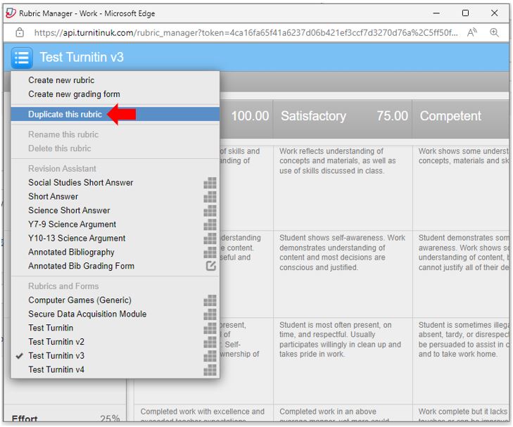Image resolution: width=513 pixels, height=427 pixels.
Task: Click the Effort criterion label
Action: (x=25, y=418)
